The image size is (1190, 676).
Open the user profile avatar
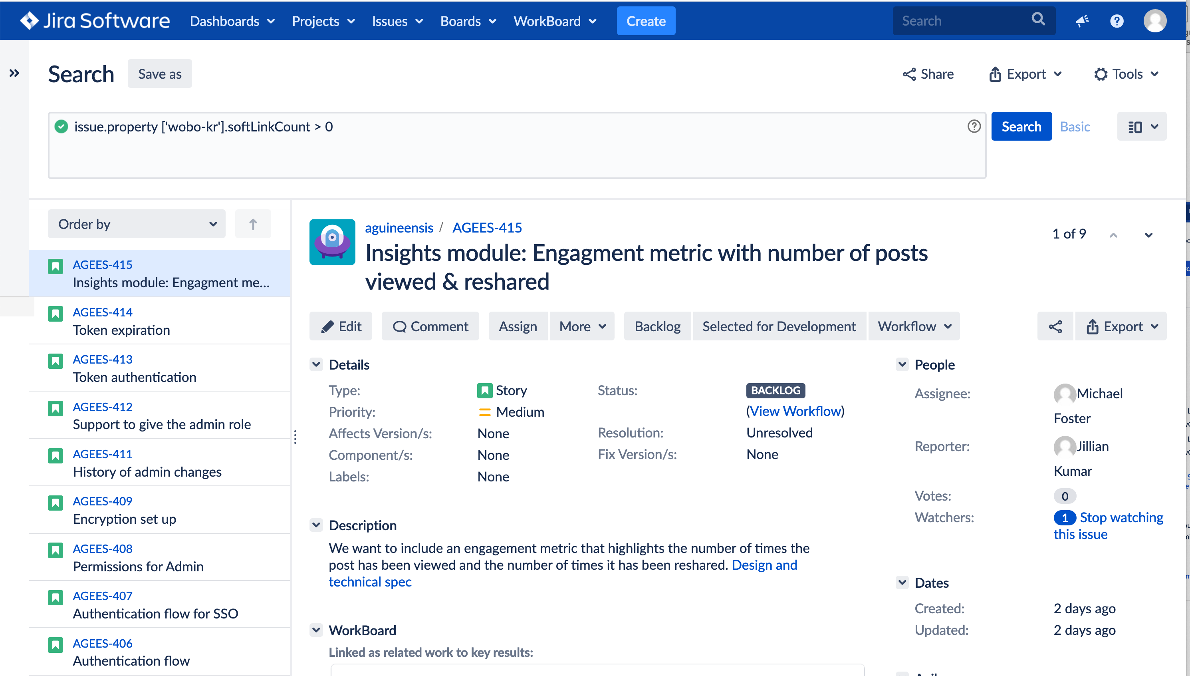pyautogui.click(x=1154, y=21)
